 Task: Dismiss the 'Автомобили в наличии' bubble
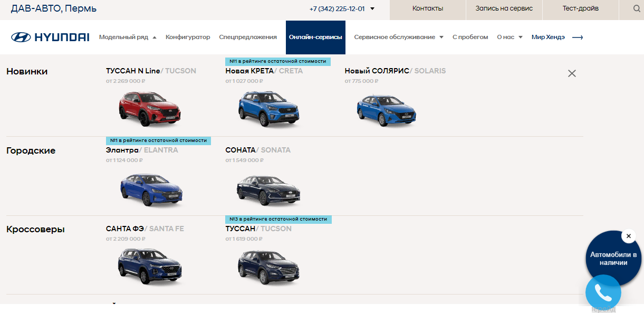pos(628,236)
